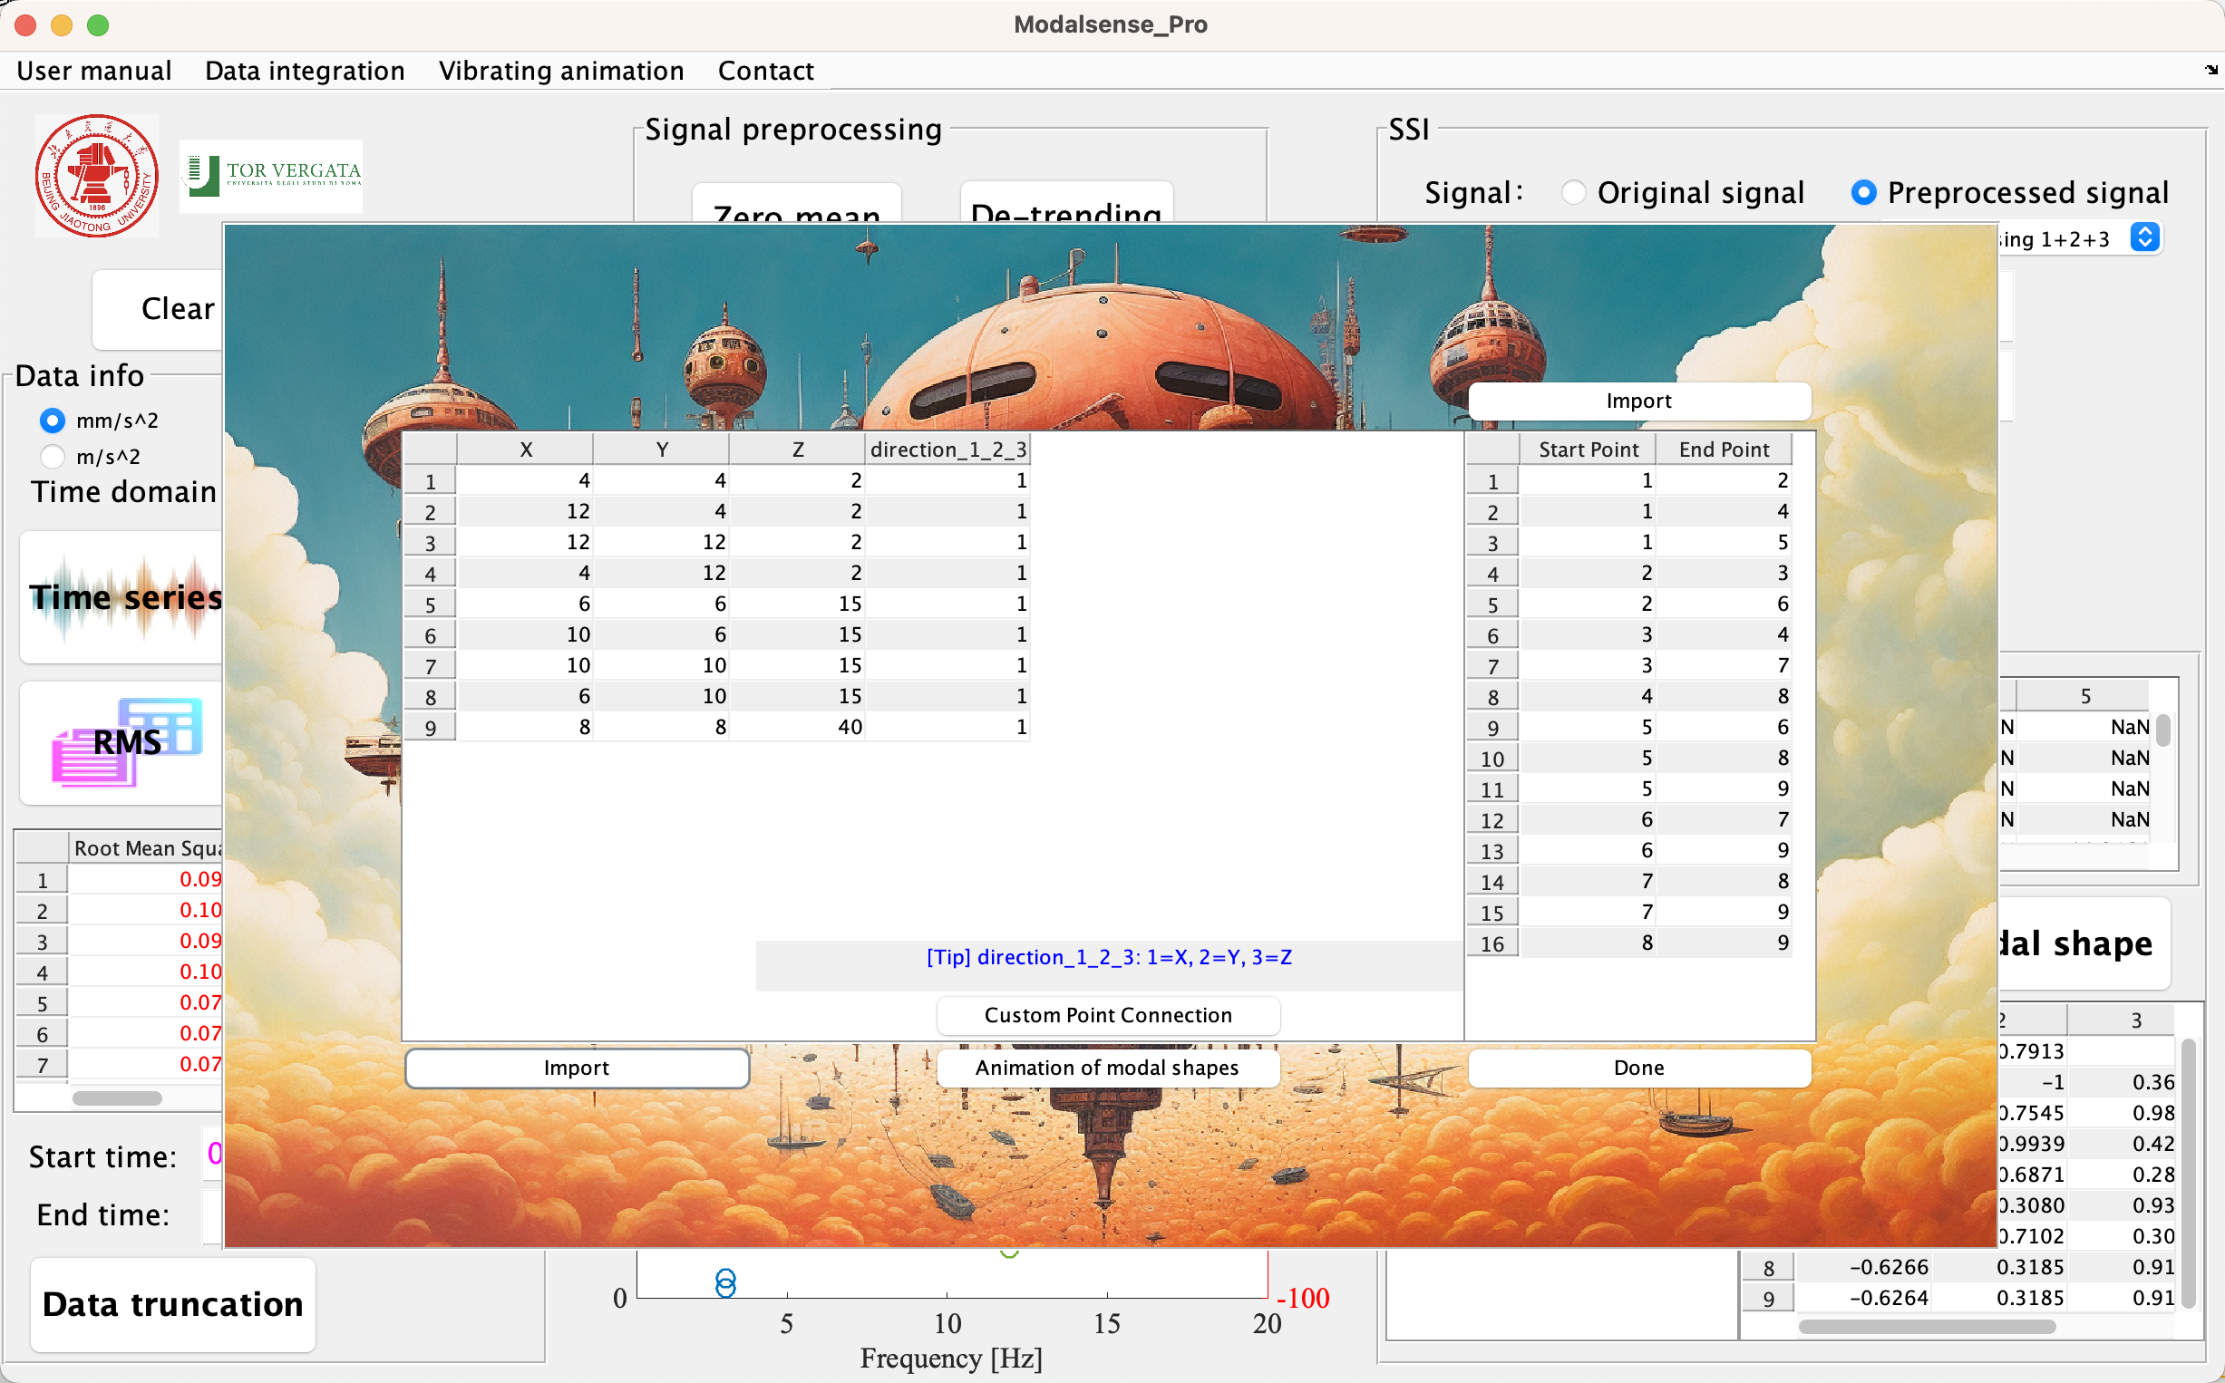Select Start Point 5 in connection row 10
Image resolution: width=2225 pixels, height=1383 pixels.
1589,759
